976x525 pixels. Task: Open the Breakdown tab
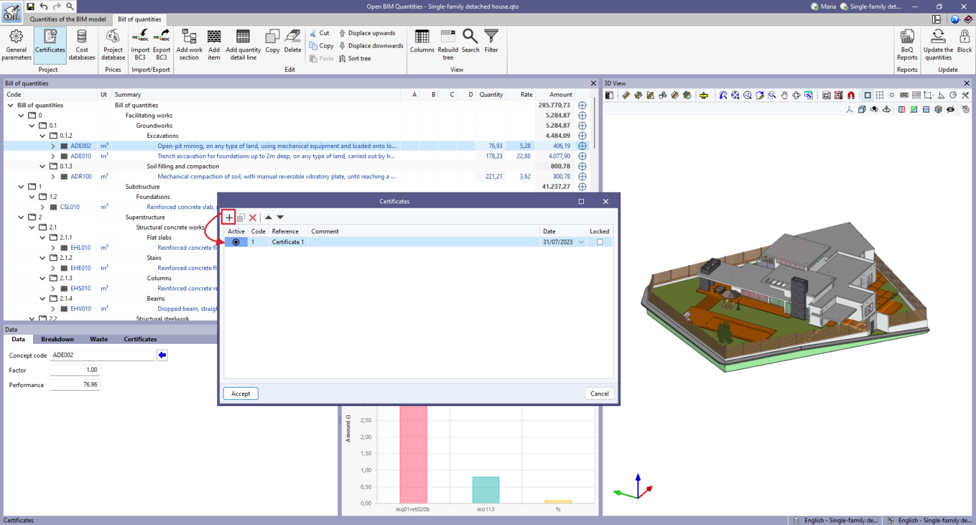click(57, 339)
